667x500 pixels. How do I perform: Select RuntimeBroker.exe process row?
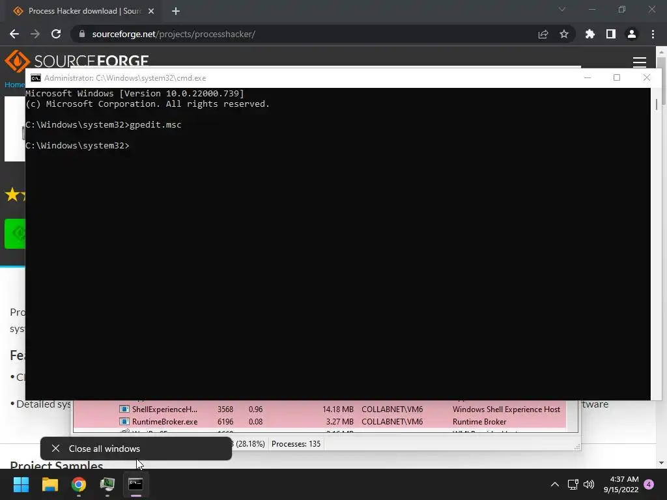pyautogui.click(x=319, y=422)
